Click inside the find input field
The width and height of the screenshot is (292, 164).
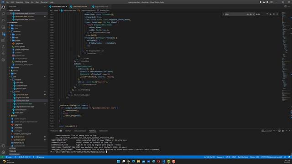(x=235, y=14)
